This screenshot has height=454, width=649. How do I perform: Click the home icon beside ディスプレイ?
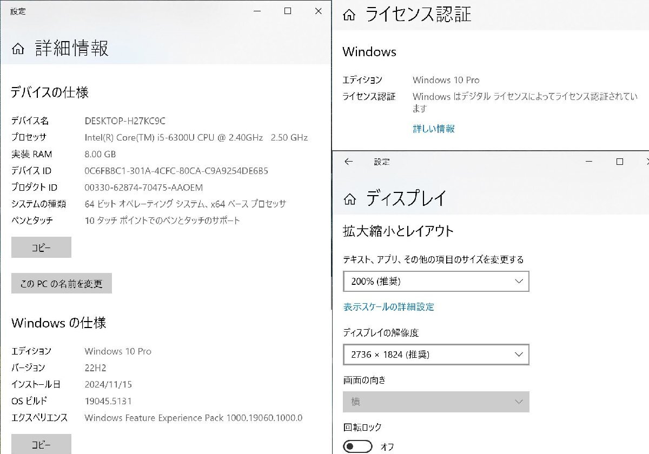[x=350, y=198]
